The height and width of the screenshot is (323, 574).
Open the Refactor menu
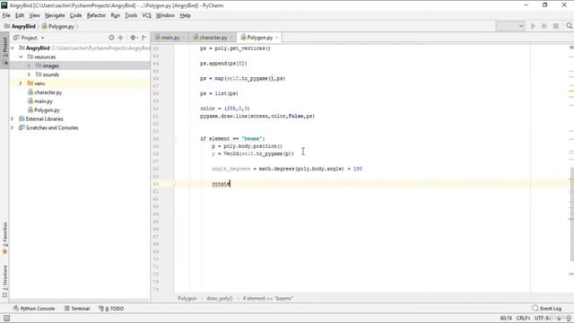[x=96, y=15]
